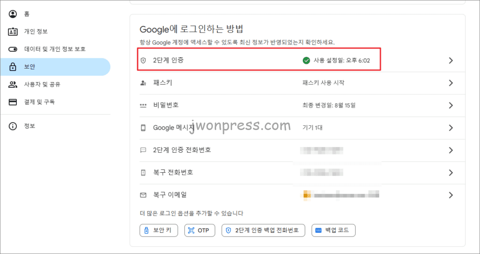The width and height of the screenshot is (480, 254).
Task: Click the 개인 정보 ID card icon
Action: click(13, 31)
